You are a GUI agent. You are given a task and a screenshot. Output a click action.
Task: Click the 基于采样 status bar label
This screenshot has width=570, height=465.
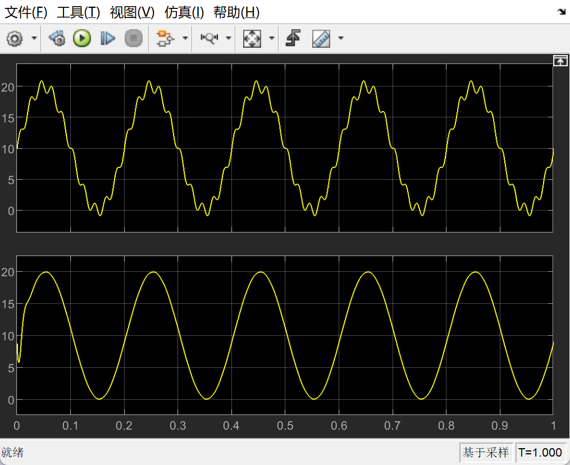point(486,453)
